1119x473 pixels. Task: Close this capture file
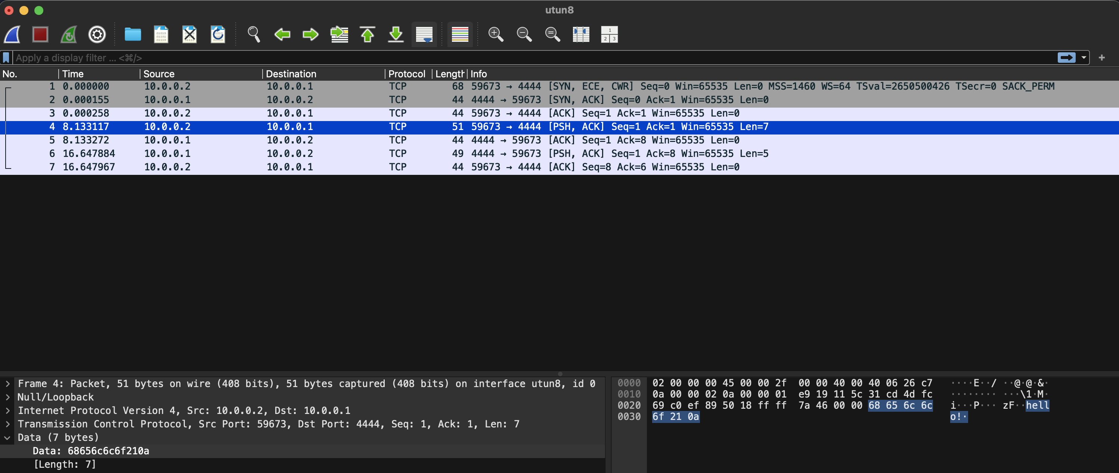pyautogui.click(x=189, y=34)
